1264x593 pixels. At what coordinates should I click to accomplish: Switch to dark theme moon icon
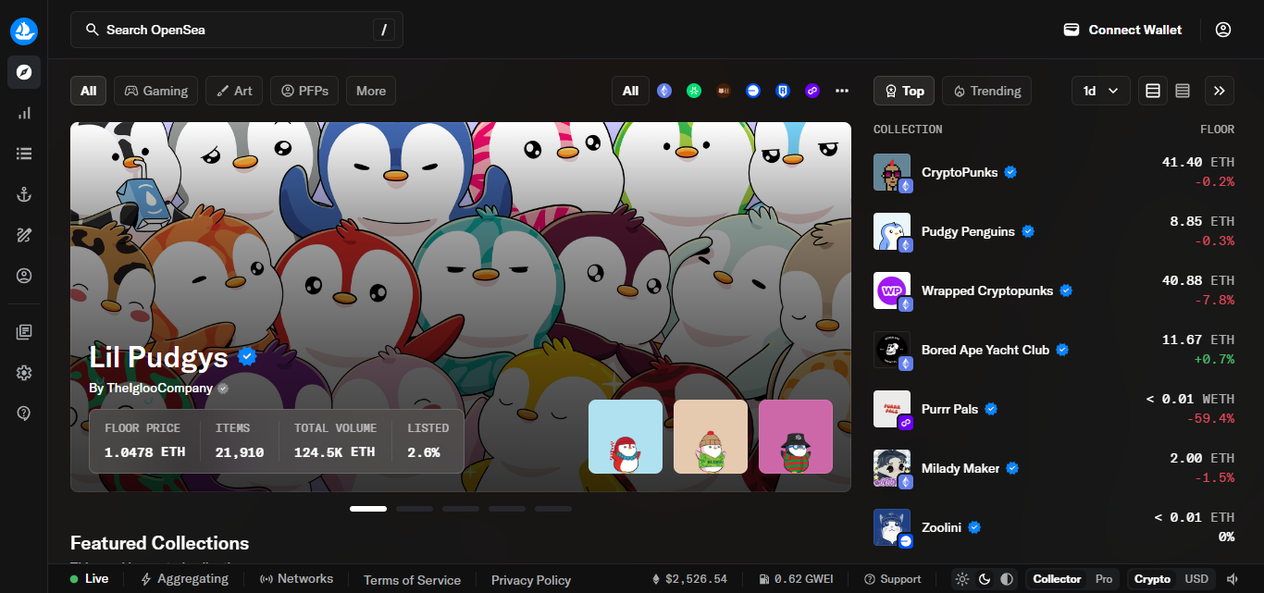click(x=985, y=579)
